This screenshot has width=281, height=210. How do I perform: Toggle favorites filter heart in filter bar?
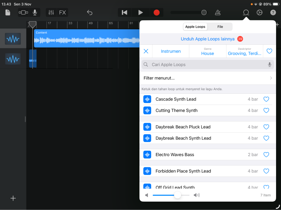point(269,51)
